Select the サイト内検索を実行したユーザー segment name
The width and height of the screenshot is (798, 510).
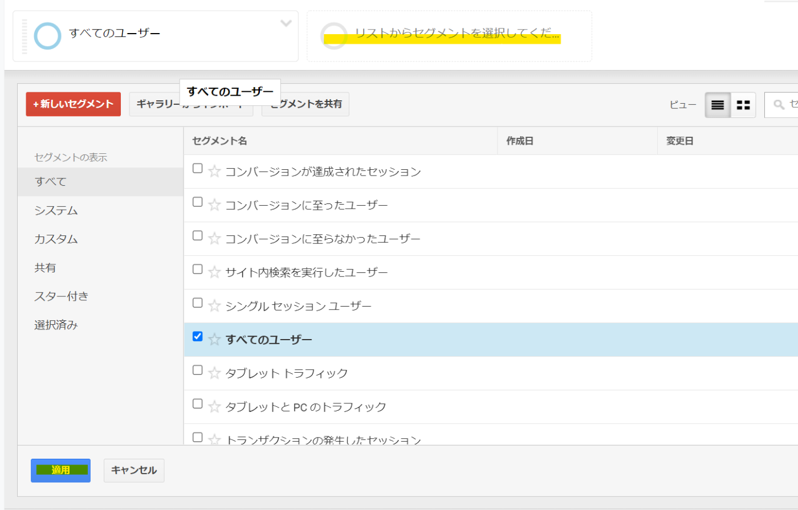tap(307, 272)
